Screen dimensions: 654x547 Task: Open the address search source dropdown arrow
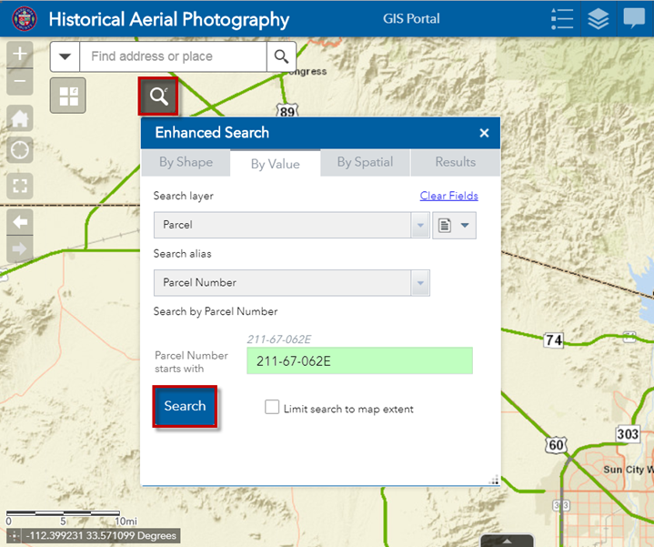point(65,56)
